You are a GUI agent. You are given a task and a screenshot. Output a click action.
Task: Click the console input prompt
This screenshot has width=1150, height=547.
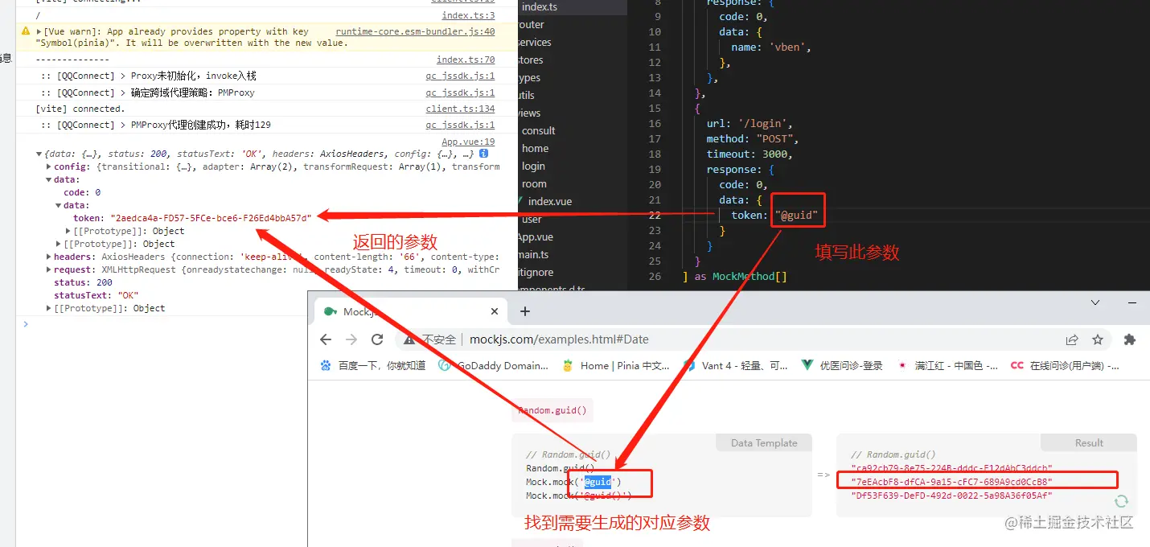265,323
